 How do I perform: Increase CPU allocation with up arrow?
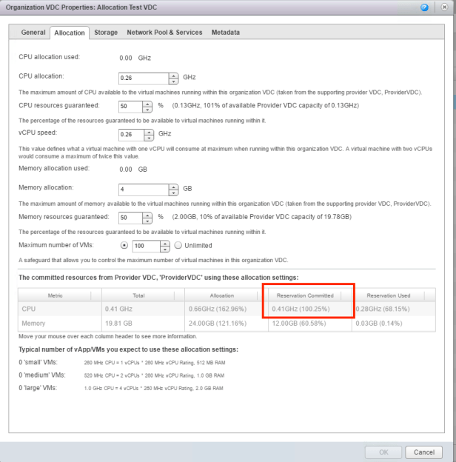click(x=173, y=74)
